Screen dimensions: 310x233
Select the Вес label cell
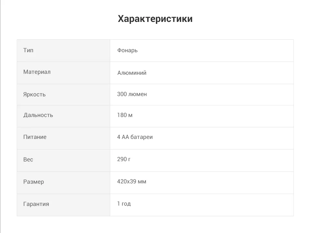(x=63, y=160)
